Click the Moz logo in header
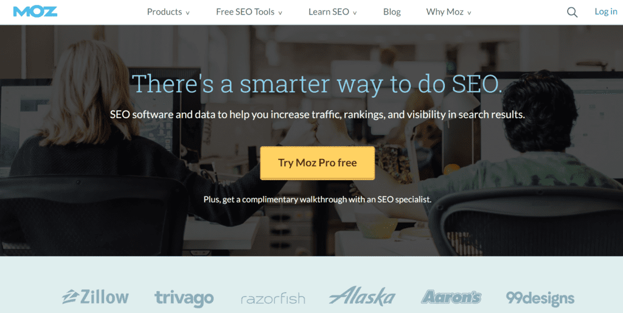 (x=35, y=12)
